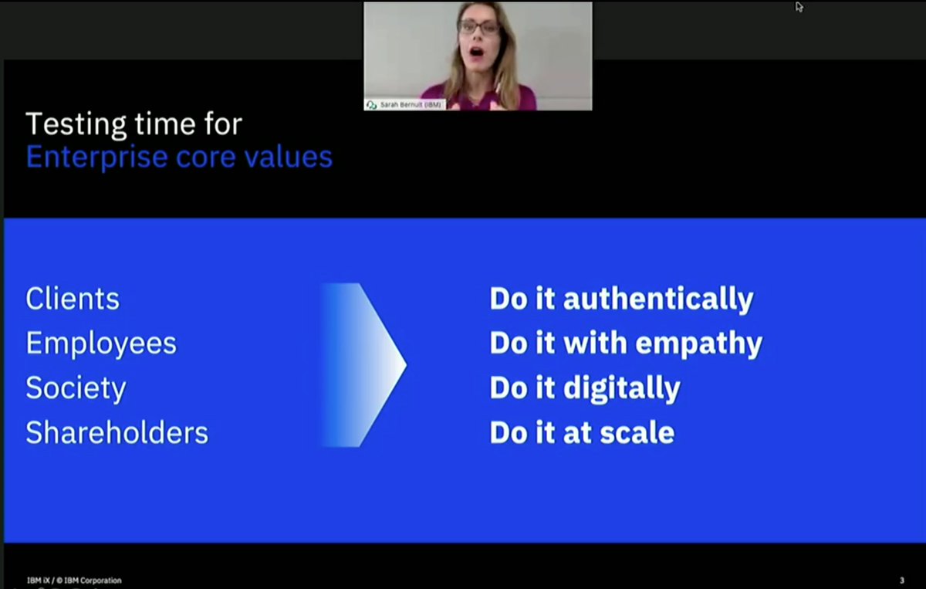
Task: Select the 'Society' text entry
Action: [75, 388]
